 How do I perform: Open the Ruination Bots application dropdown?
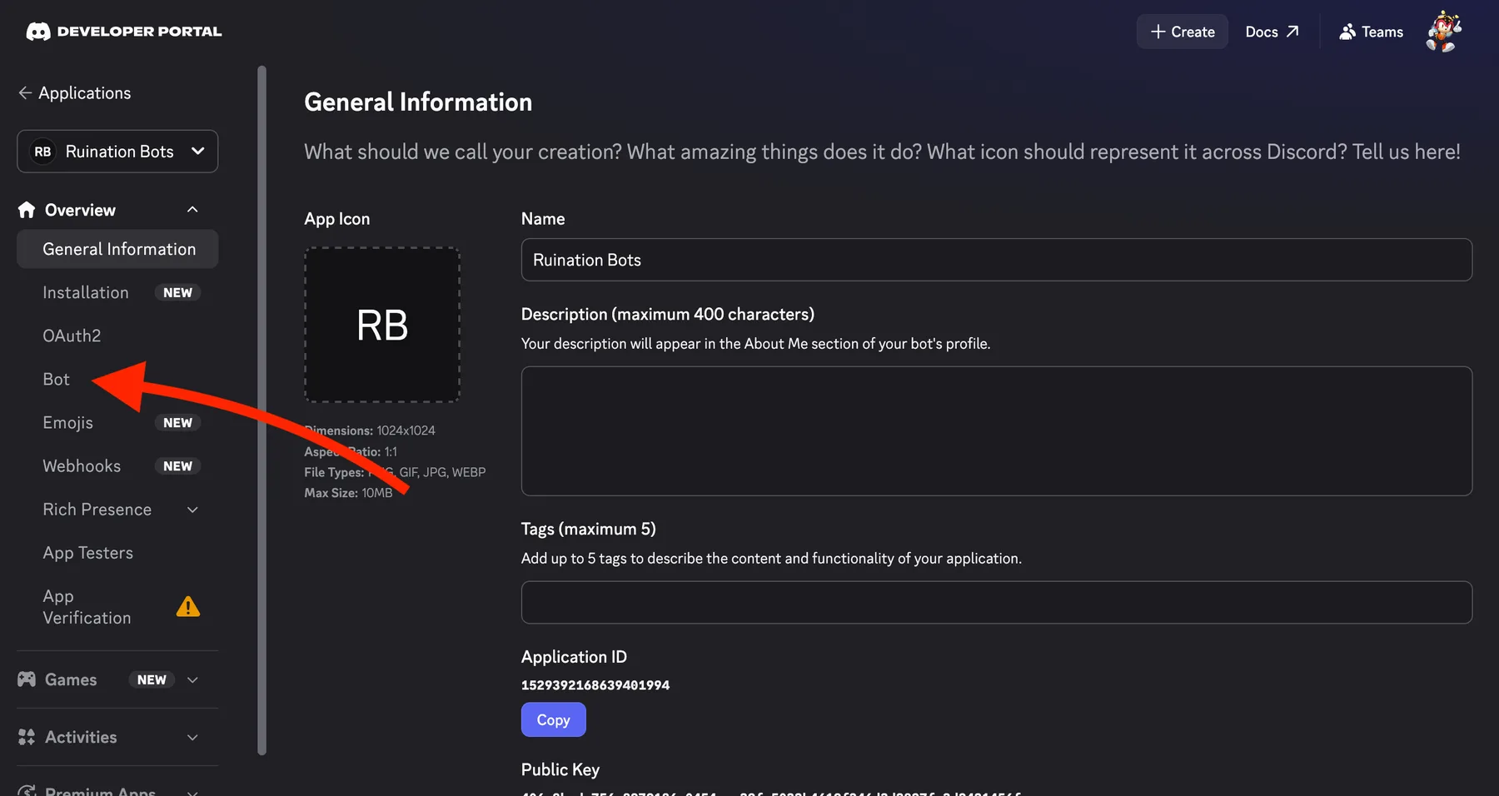click(x=117, y=152)
